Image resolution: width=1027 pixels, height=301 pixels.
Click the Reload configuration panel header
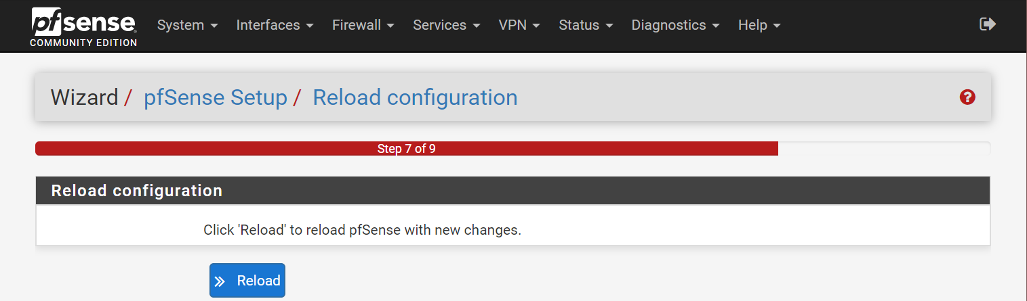[x=512, y=191]
